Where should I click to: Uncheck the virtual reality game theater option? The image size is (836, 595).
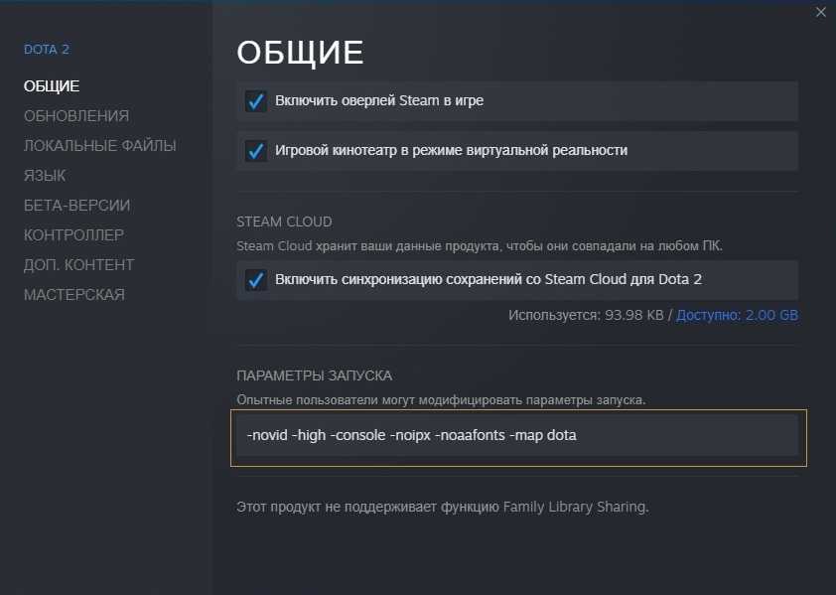pyautogui.click(x=256, y=151)
